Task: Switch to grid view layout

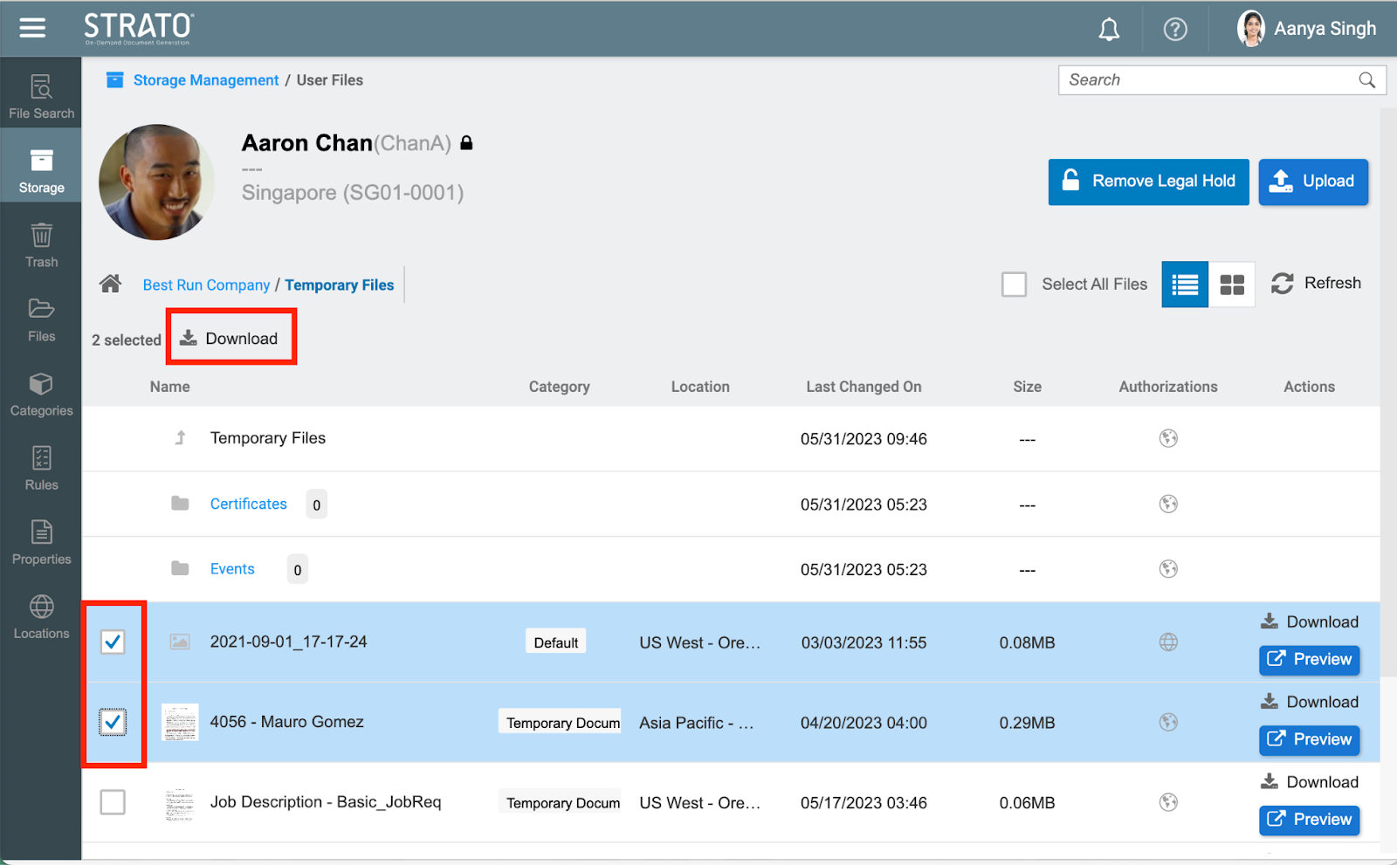Action: coord(1231,285)
